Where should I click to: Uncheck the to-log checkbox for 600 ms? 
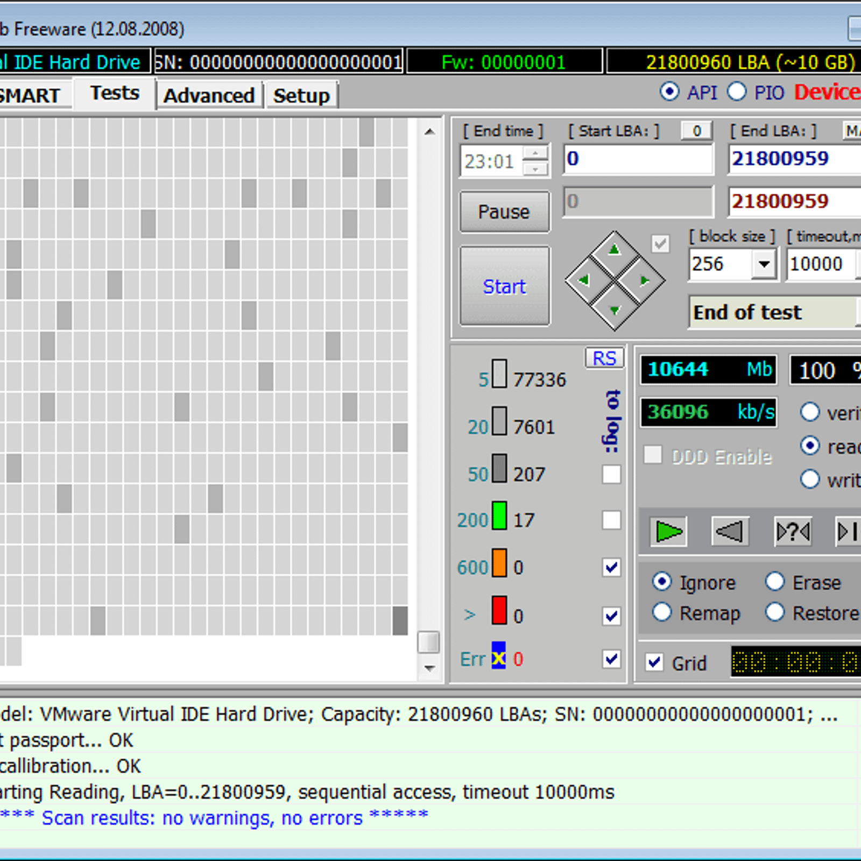(611, 567)
